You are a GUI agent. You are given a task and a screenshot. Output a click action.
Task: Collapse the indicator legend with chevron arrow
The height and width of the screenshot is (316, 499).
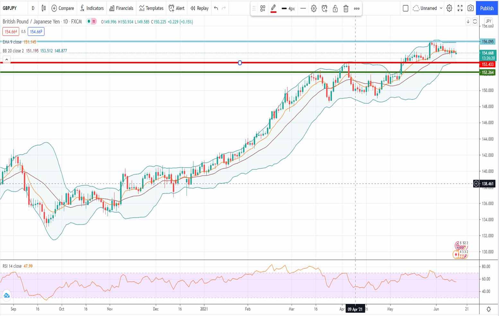6,59
